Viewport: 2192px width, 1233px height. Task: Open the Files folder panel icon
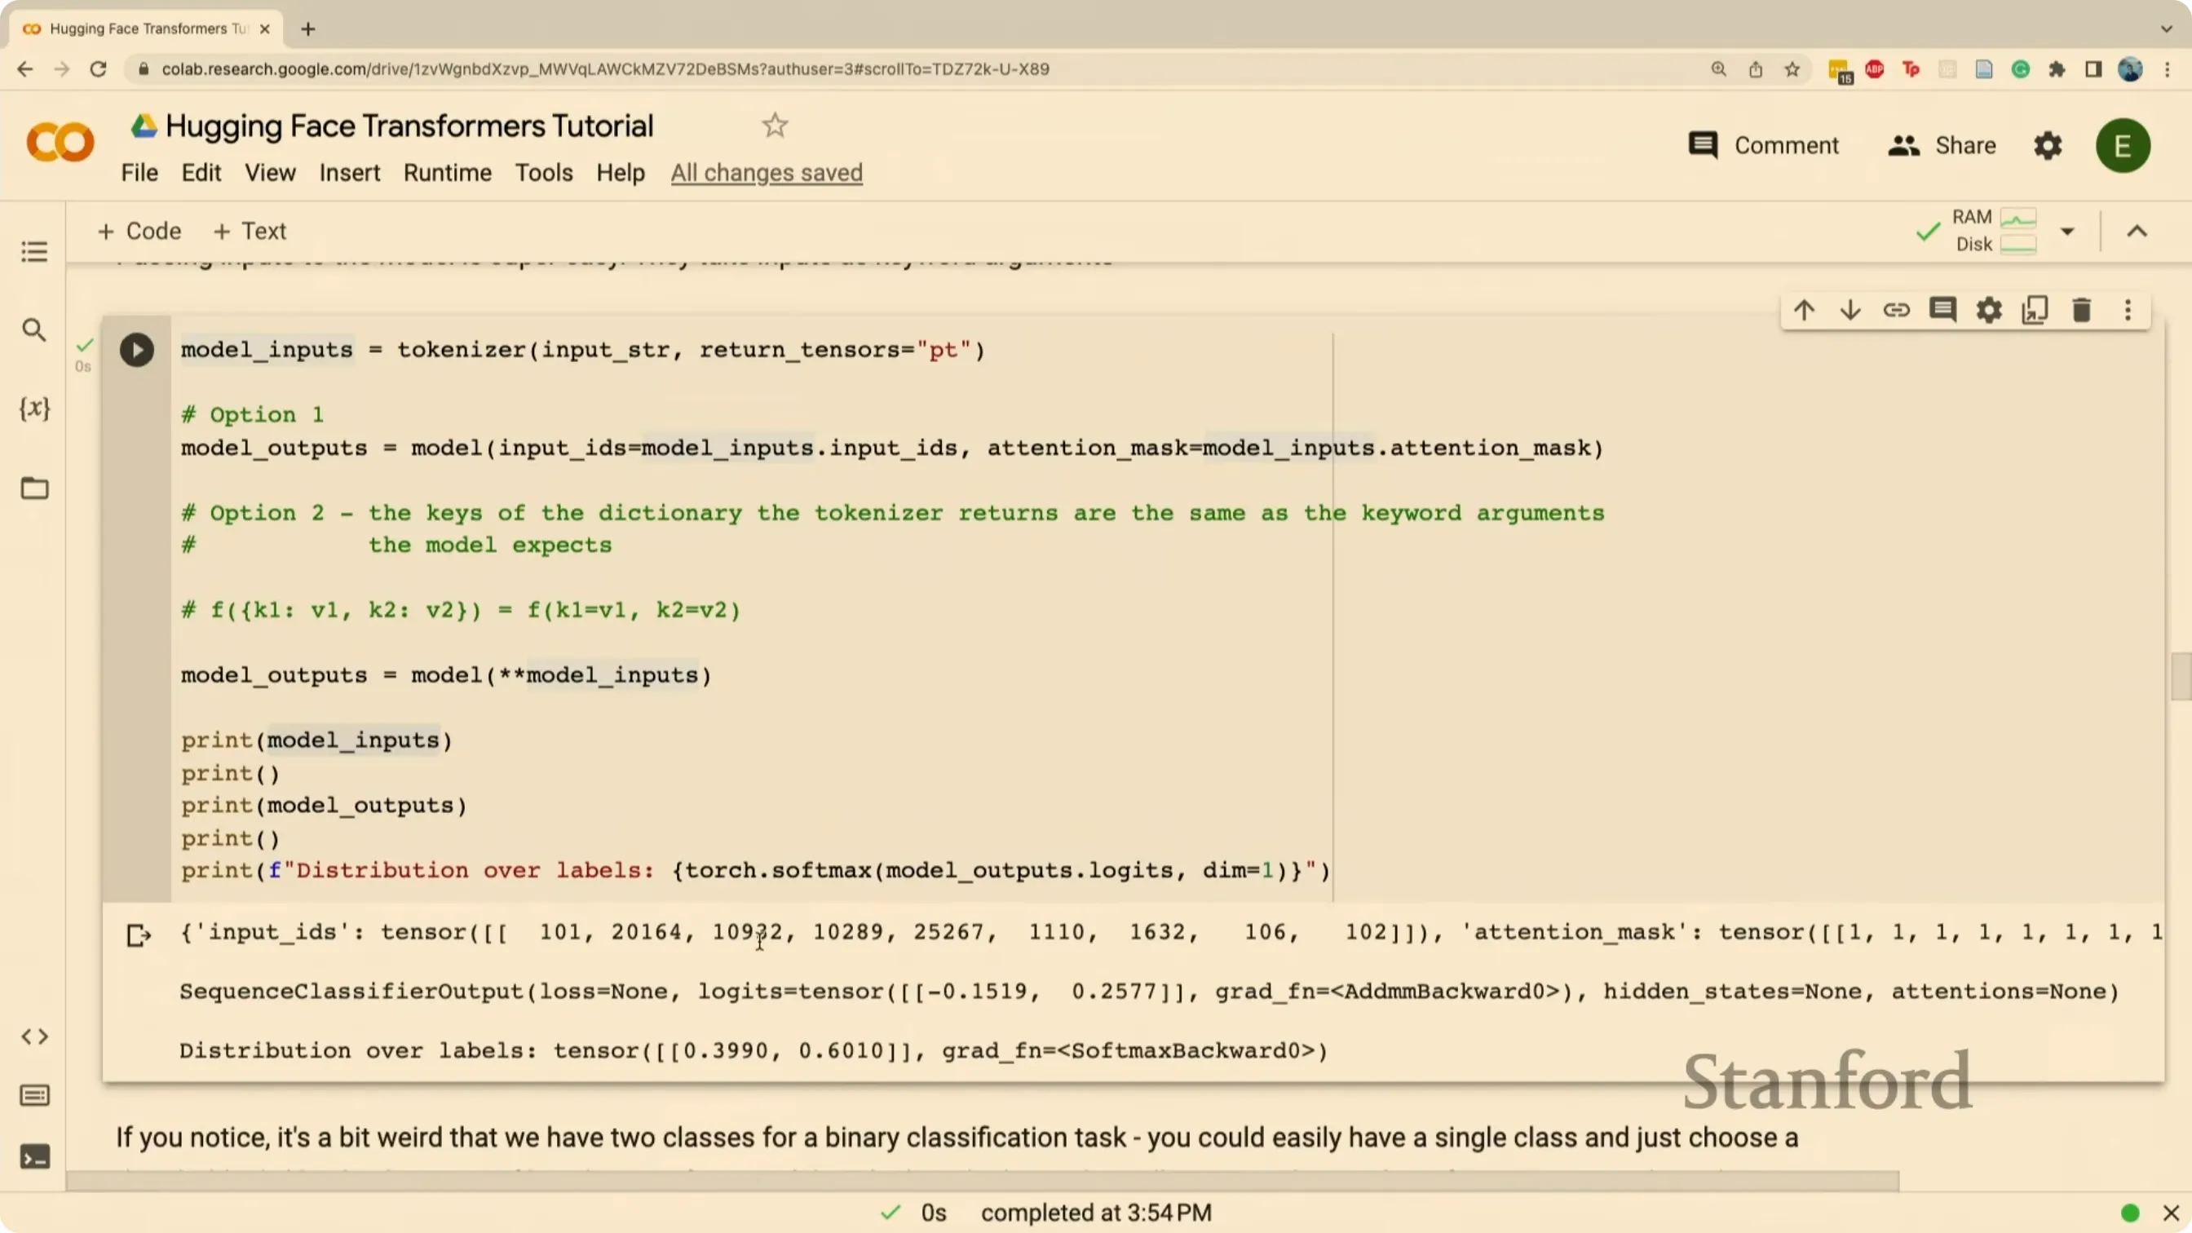pyautogui.click(x=34, y=488)
